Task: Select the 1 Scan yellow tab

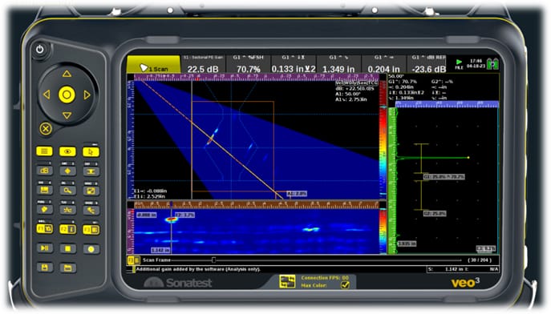Action: 153,65
